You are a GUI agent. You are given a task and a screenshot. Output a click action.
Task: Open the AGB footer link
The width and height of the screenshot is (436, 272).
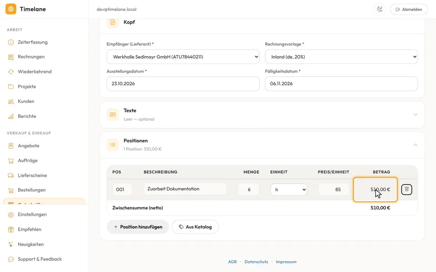pos(233,262)
